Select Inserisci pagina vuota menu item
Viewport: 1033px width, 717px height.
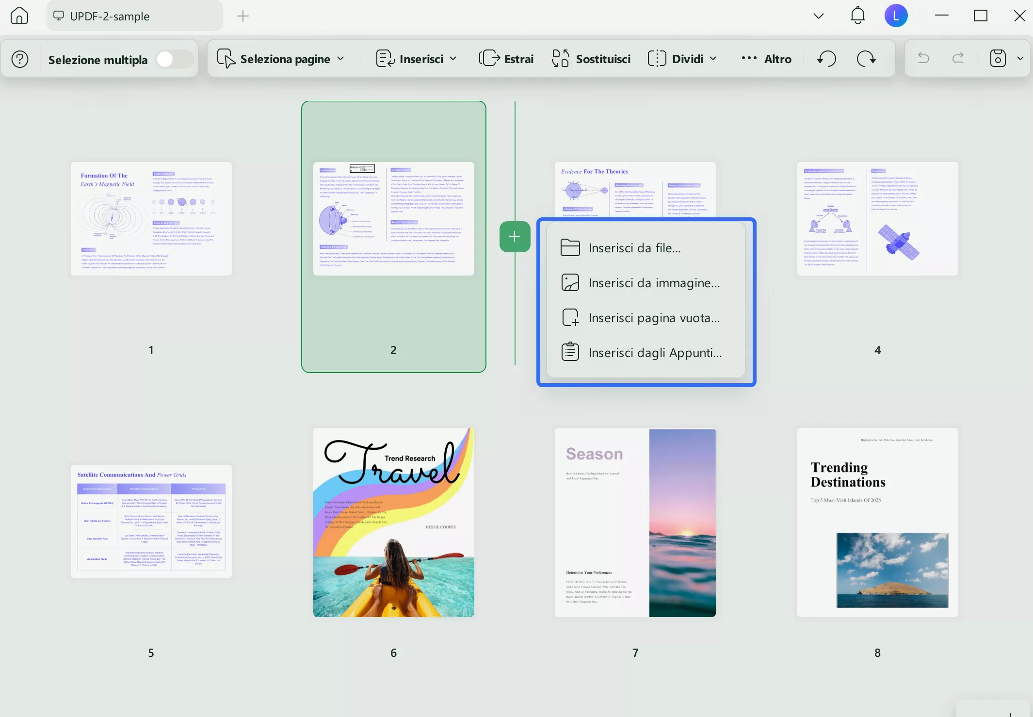click(654, 318)
